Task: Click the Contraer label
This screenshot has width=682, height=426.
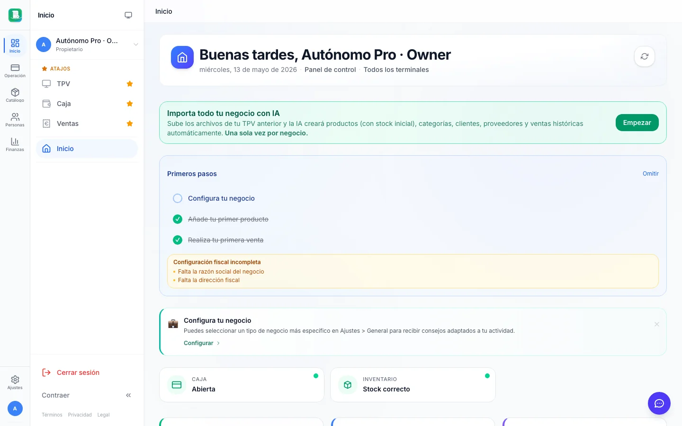Action: tap(55, 395)
